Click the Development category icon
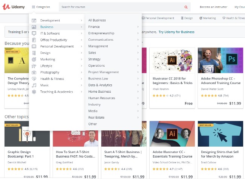 click(x=34, y=20)
